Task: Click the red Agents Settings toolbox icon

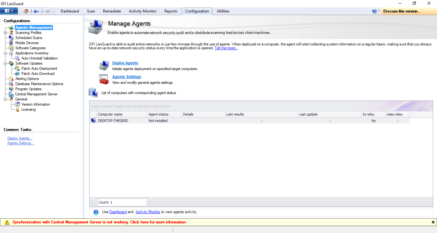Action: point(104,79)
